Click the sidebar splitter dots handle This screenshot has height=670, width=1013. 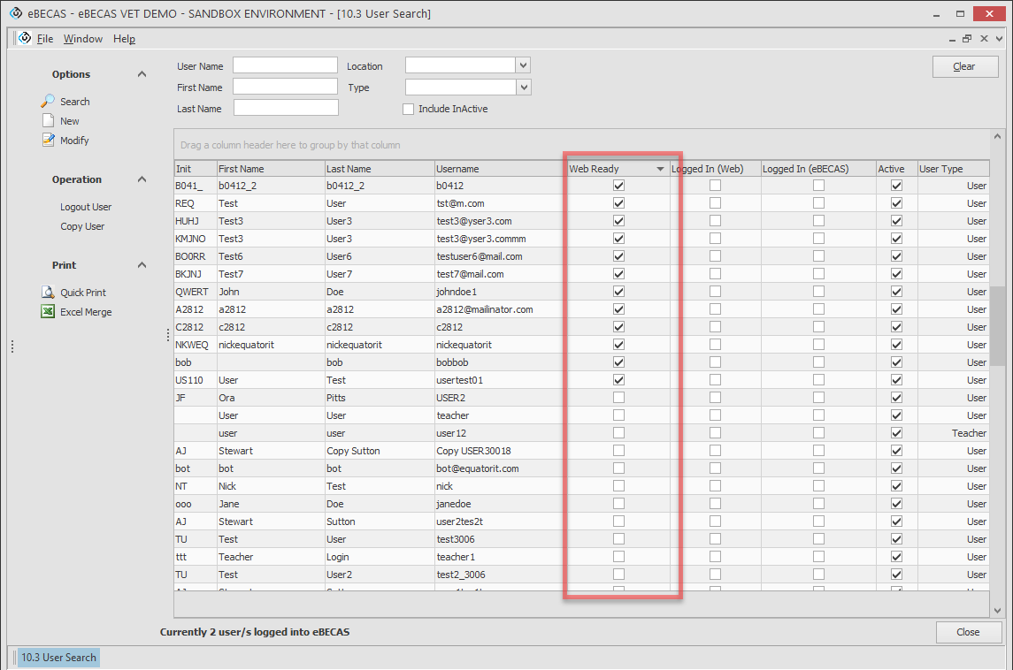(12, 347)
